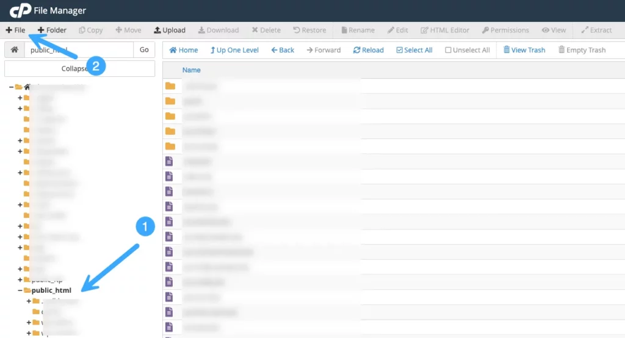625x338 pixels.
Task: Click the home icon on tree root
Action: tap(27, 87)
